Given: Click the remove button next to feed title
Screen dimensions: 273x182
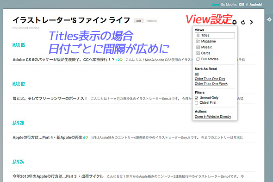Looking at the screenshot, I should pos(151,21).
